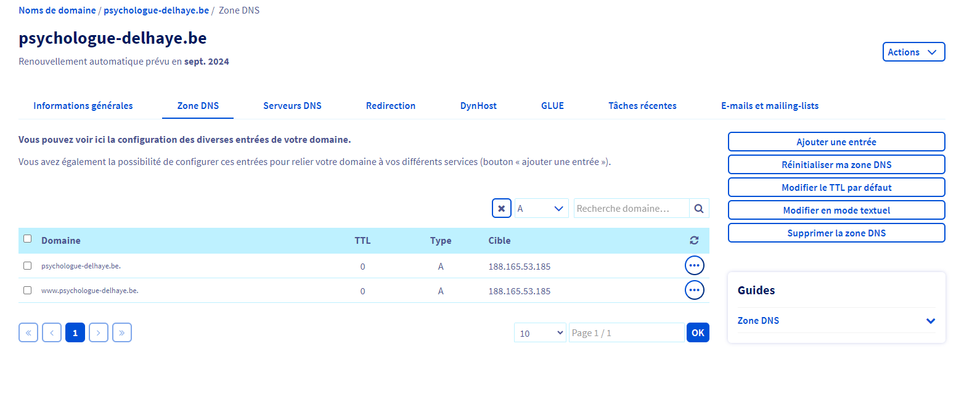Click the search magnifier icon
This screenshot has height=402, width=972.
click(x=698, y=209)
